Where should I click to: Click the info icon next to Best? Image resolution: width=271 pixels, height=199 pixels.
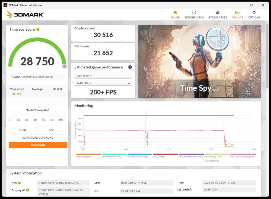(x=61, y=89)
